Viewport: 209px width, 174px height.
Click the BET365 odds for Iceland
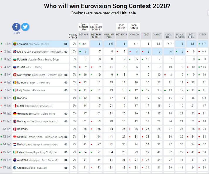pyautogui.click(x=83, y=52)
